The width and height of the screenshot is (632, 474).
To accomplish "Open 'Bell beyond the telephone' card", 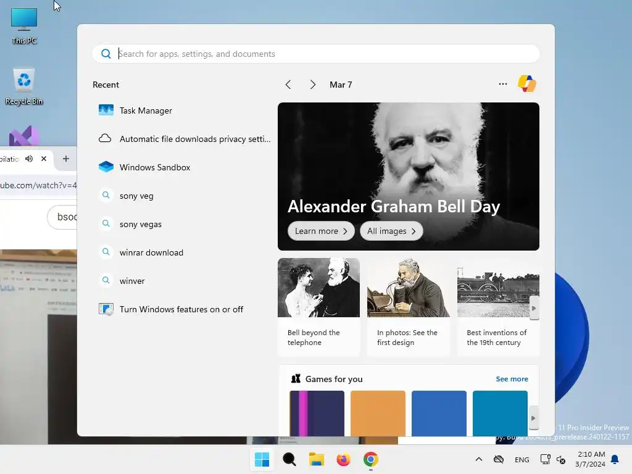I will [x=319, y=307].
